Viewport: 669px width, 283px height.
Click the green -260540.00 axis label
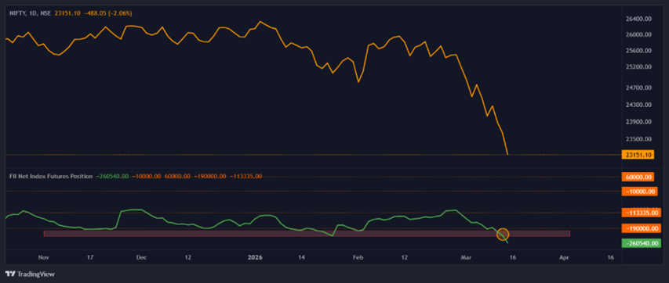tap(641, 244)
